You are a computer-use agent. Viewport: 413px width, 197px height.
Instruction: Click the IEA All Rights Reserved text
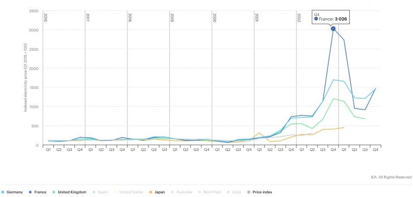391,177
